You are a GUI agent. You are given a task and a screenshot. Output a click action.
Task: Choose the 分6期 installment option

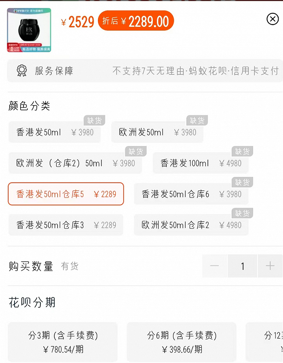click(x=181, y=342)
